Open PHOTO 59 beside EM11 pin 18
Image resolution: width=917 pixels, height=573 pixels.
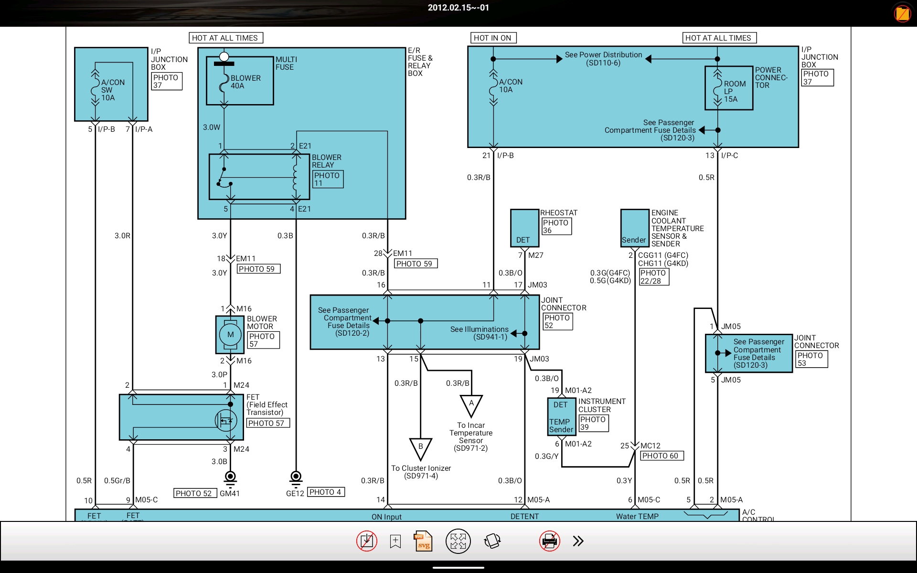click(258, 269)
